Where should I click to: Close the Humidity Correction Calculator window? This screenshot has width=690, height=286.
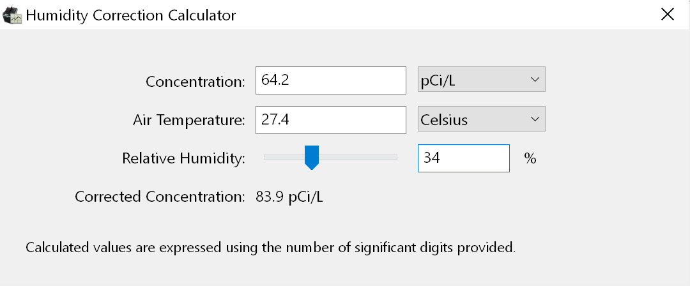pyautogui.click(x=668, y=15)
